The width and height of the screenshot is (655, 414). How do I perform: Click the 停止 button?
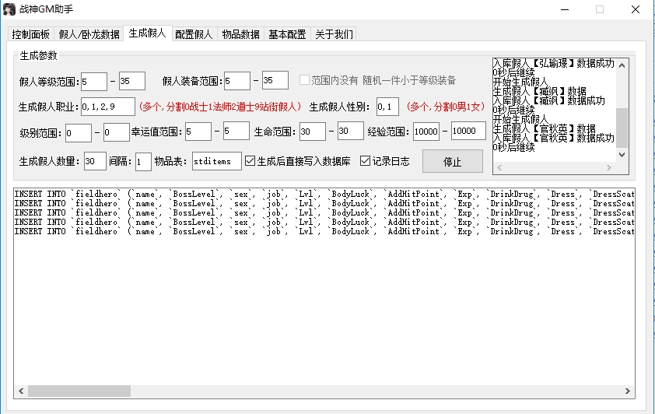click(453, 162)
